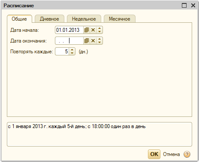Viewport: 199px width, 162px height.
Task: Open help with the question mark icon
Action: point(187,154)
